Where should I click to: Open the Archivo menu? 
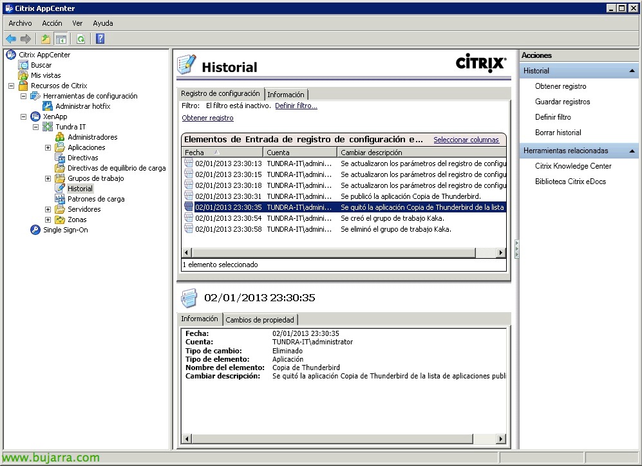point(21,23)
